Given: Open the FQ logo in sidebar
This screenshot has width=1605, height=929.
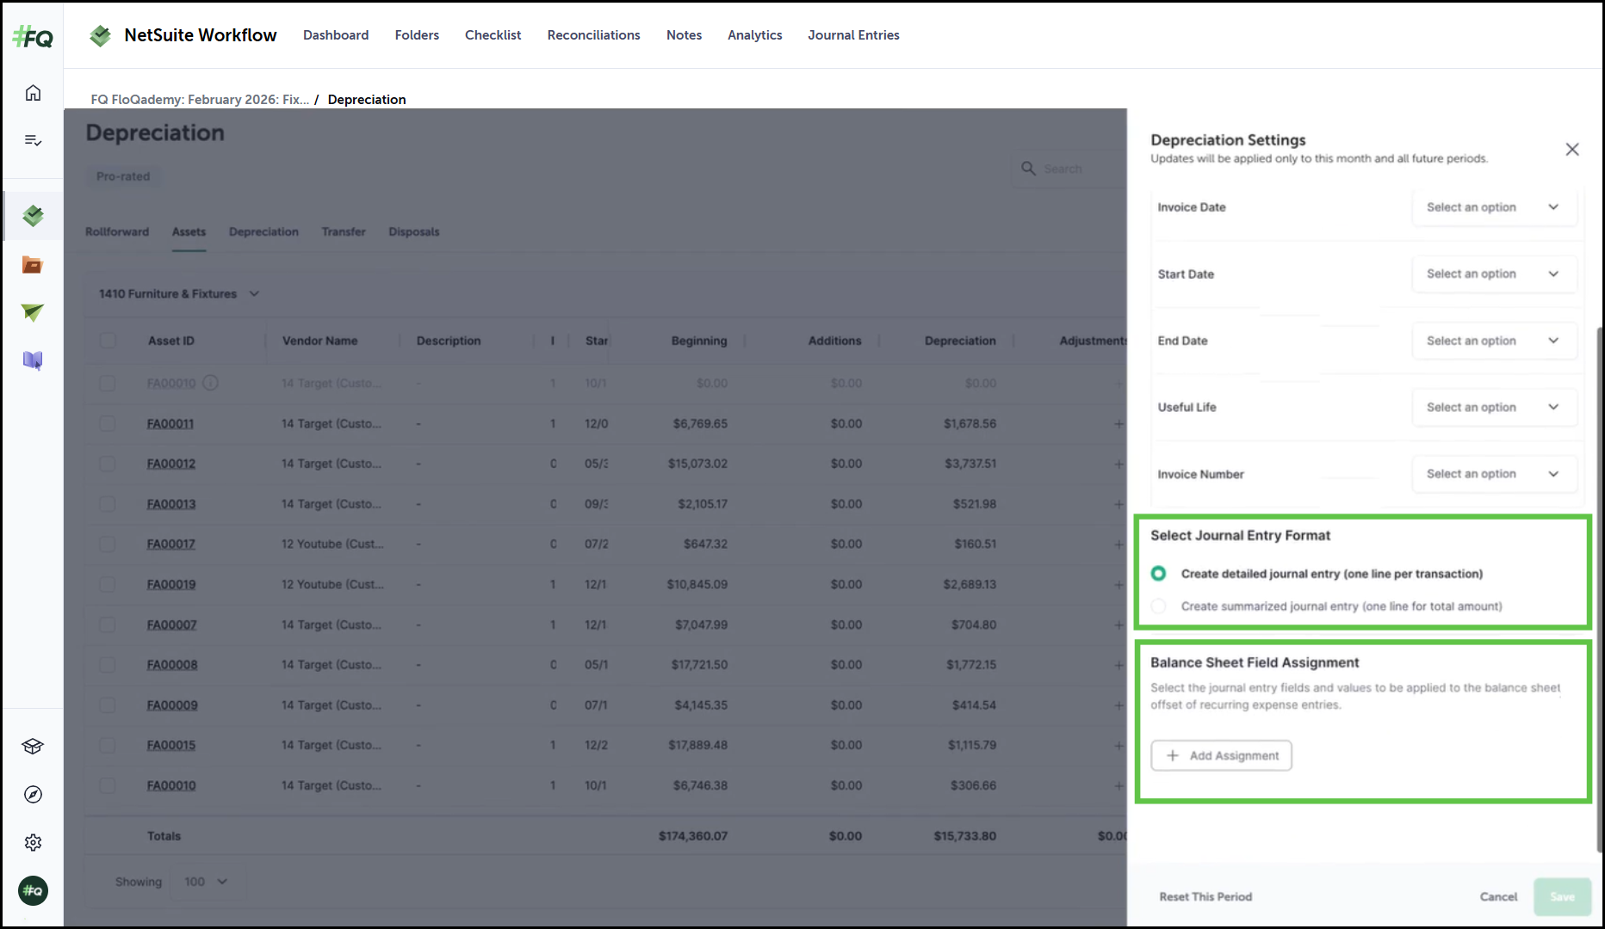Looking at the screenshot, I should pyautogui.click(x=33, y=37).
